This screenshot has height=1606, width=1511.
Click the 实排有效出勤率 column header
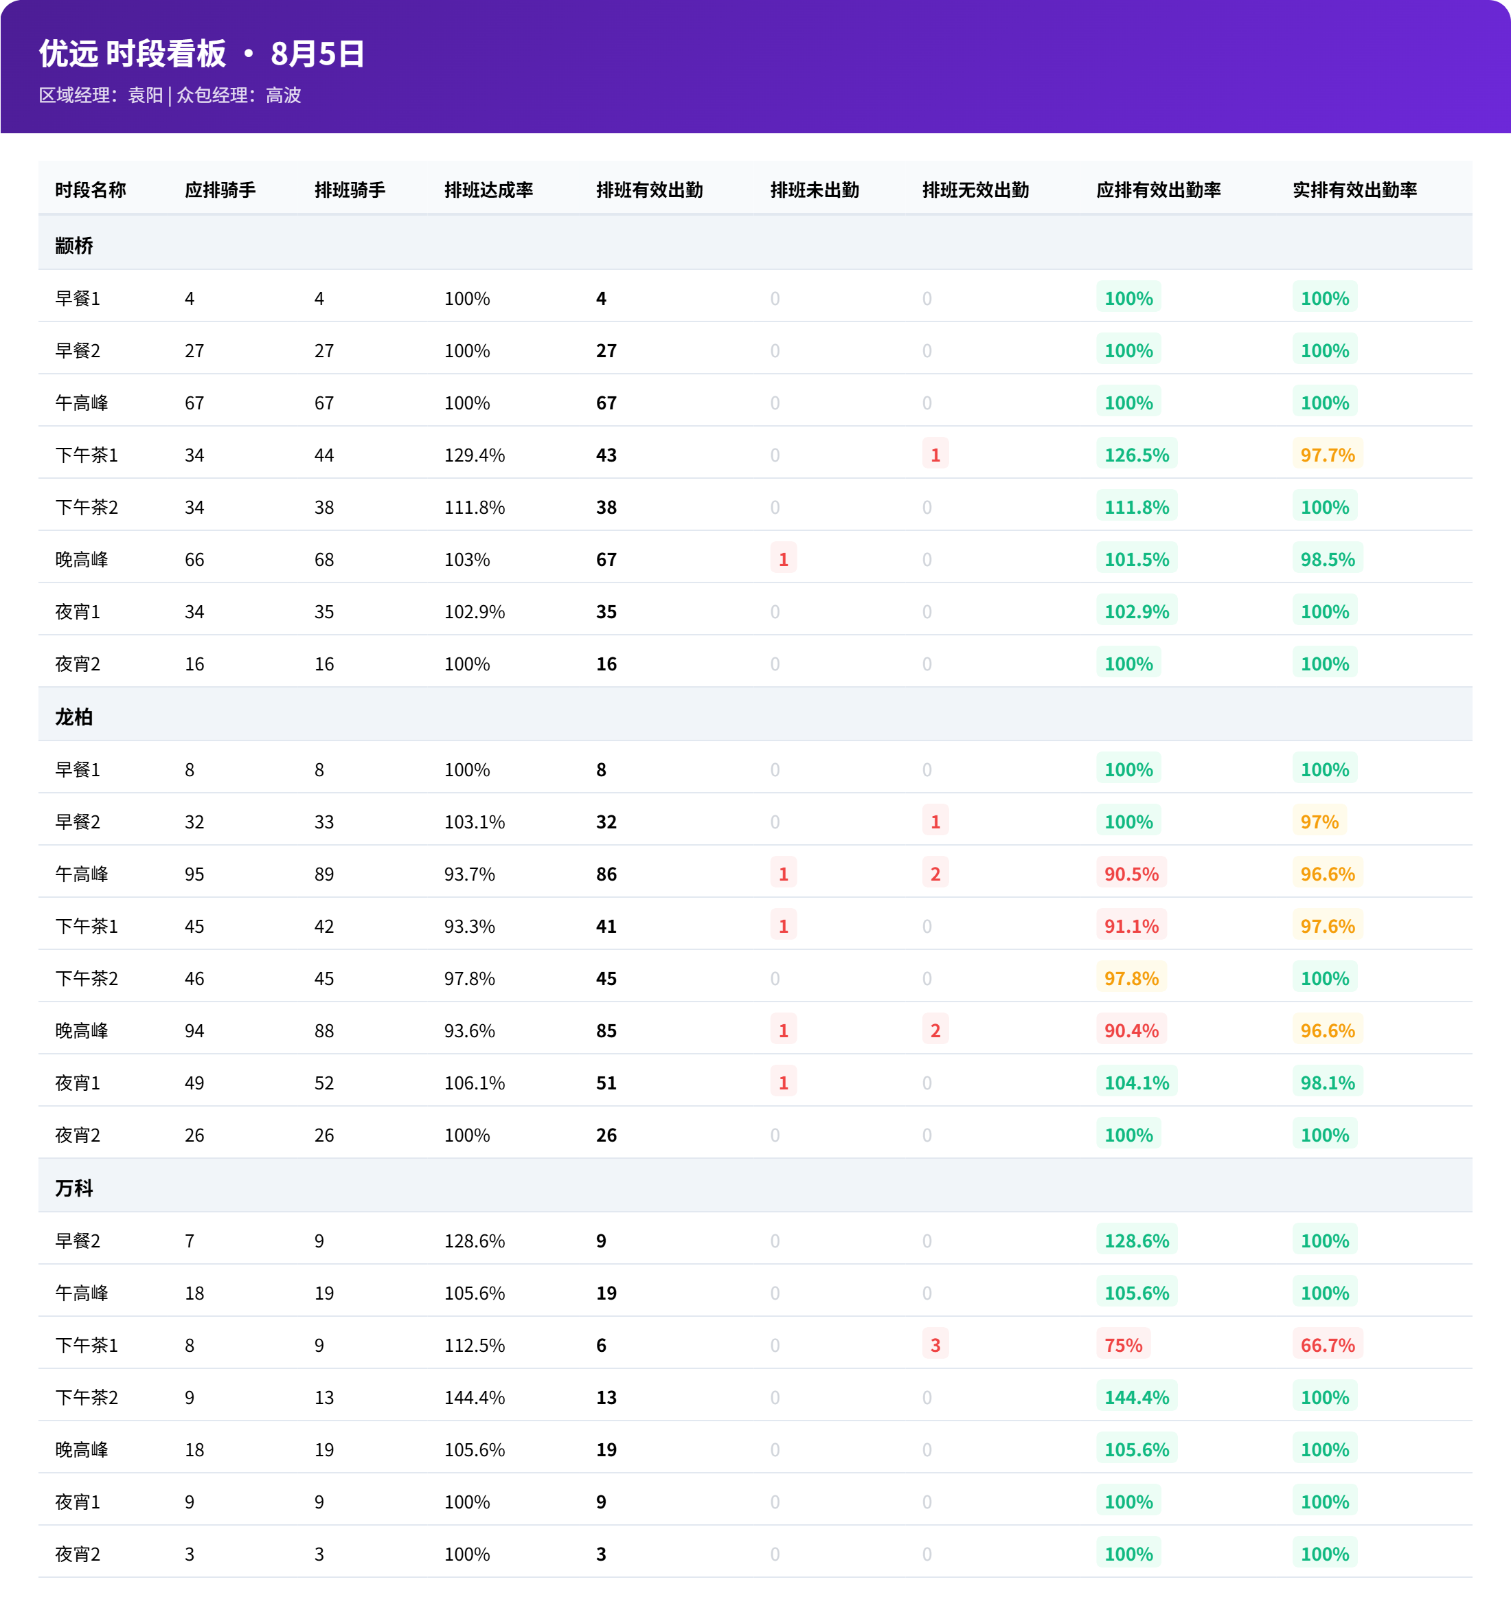point(1354,190)
